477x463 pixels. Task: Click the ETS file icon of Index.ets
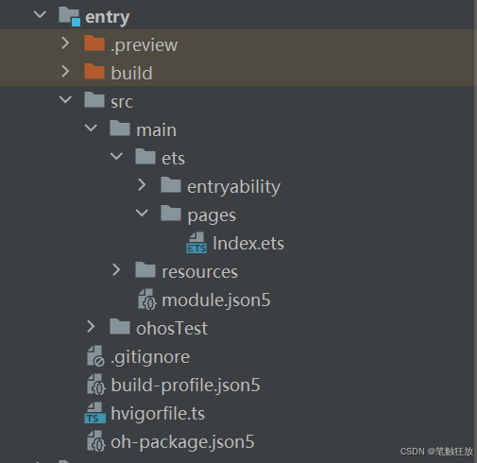tap(196, 243)
